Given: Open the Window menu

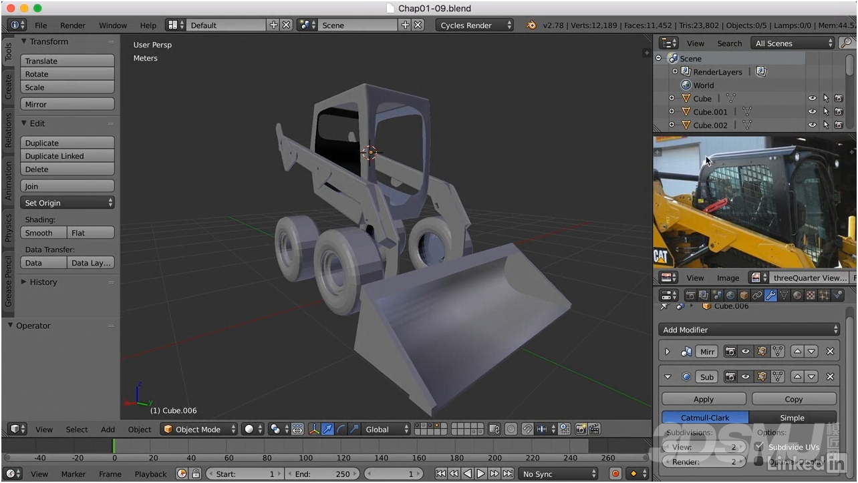Looking at the screenshot, I should click(x=113, y=25).
